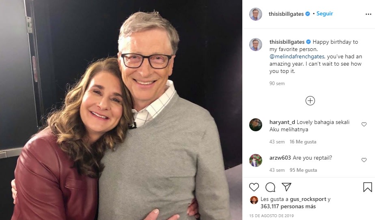
Task: Click the Seguir follow button
Action: (x=325, y=13)
